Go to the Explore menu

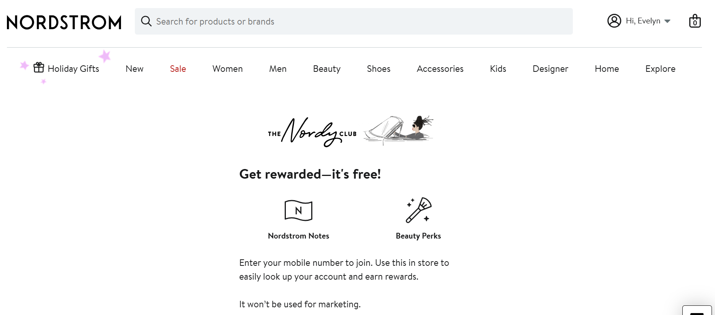[660, 69]
